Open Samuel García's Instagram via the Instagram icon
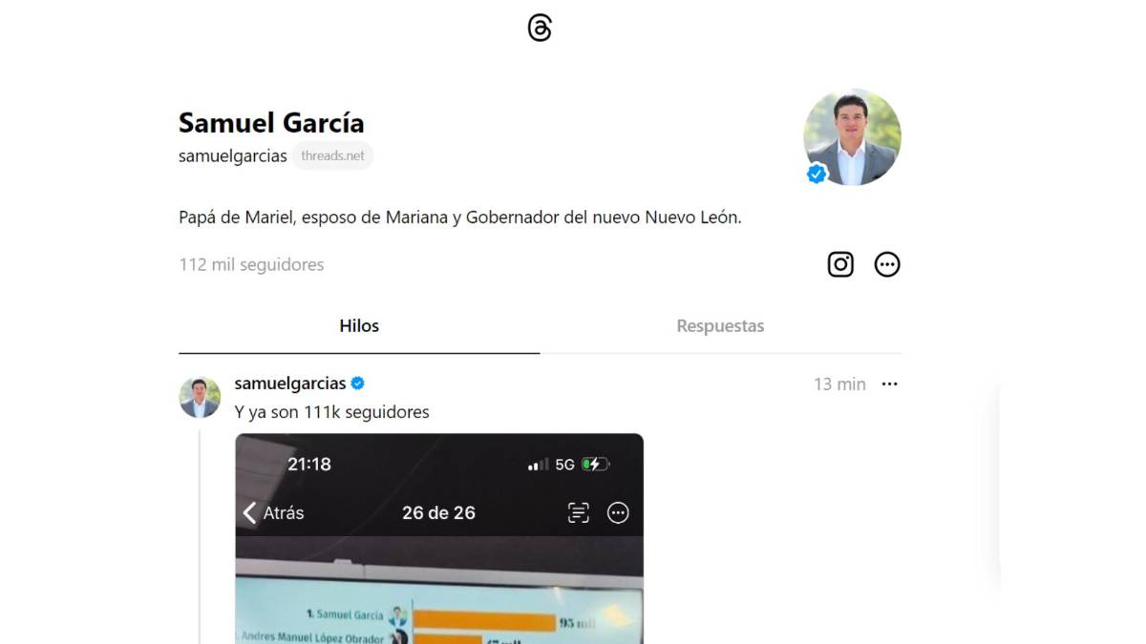1146x644 pixels. coord(839,264)
